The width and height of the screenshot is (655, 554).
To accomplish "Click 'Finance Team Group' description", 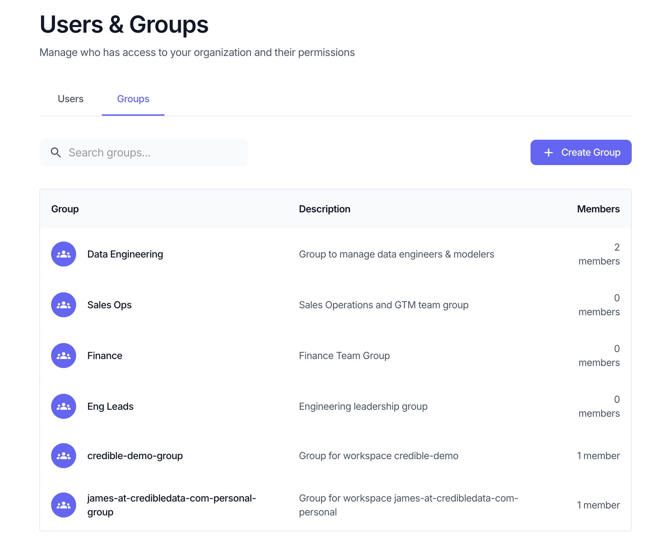I will click(x=345, y=356).
